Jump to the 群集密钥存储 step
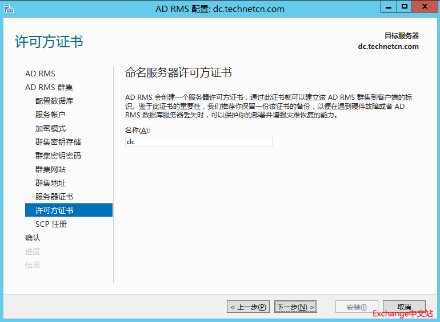 coord(58,142)
